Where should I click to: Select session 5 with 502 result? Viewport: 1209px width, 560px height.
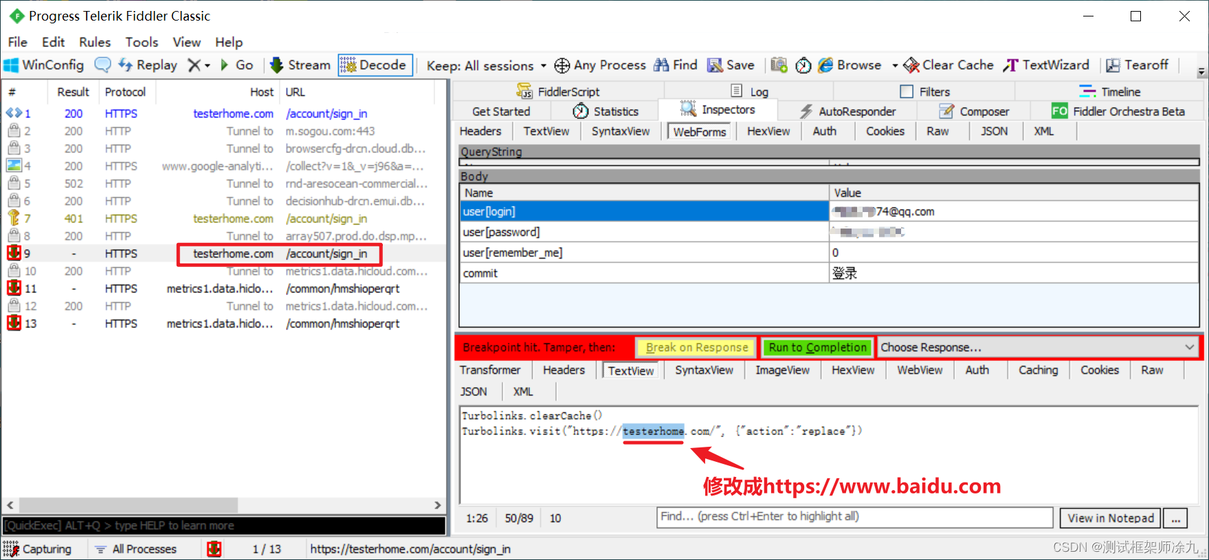224,184
